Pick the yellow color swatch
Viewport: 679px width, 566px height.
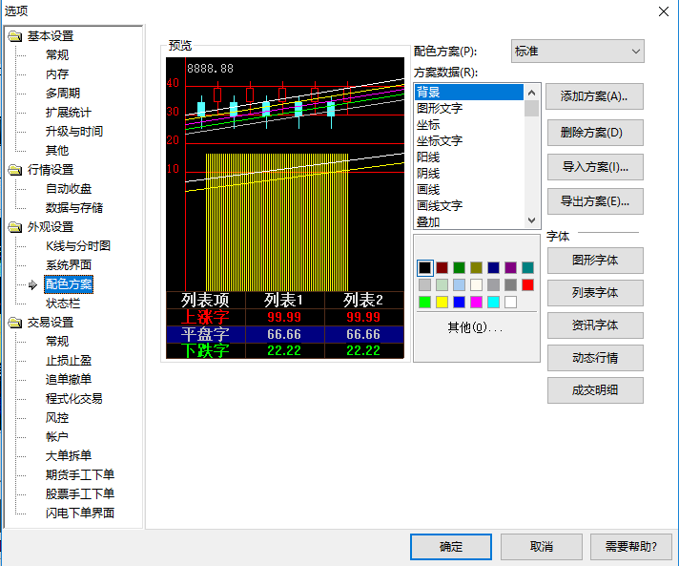(x=442, y=302)
